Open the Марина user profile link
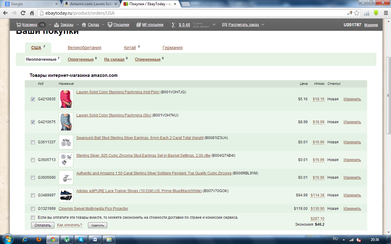Image resolution: width=391 pixels, height=244 pixels. (371, 25)
